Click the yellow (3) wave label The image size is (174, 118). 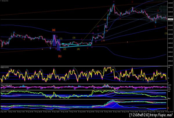click(74, 38)
